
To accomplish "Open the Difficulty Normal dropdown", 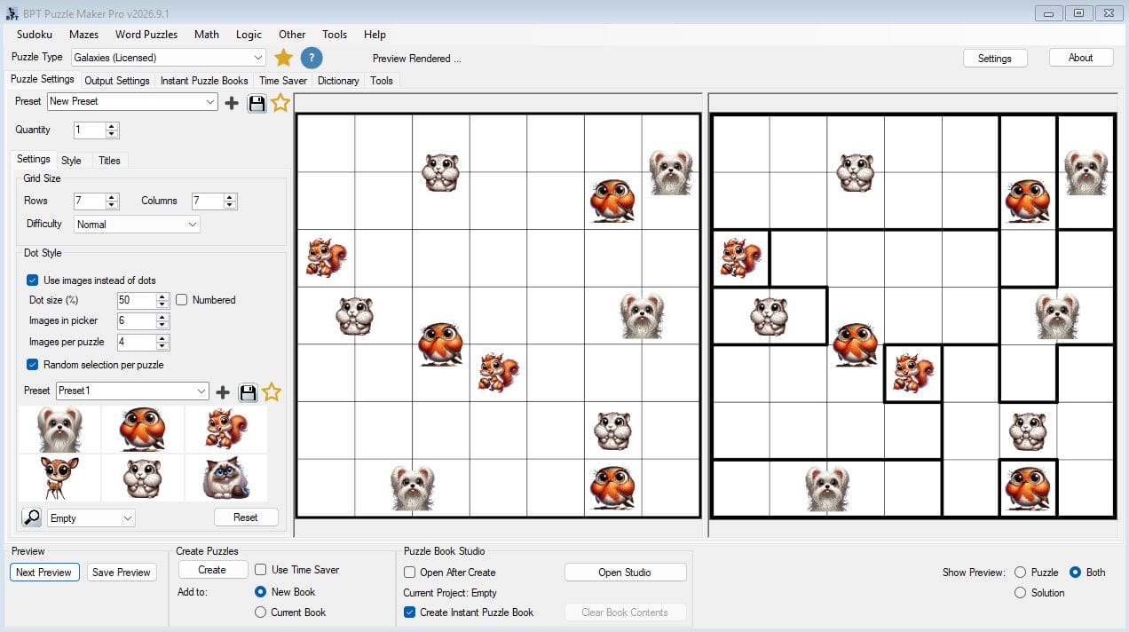I will (x=138, y=225).
